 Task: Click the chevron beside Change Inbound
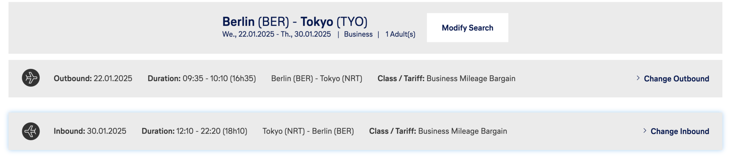tap(645, 131)
